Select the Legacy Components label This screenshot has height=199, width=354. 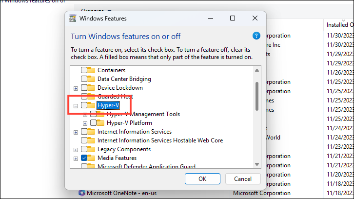click(124, 149)
